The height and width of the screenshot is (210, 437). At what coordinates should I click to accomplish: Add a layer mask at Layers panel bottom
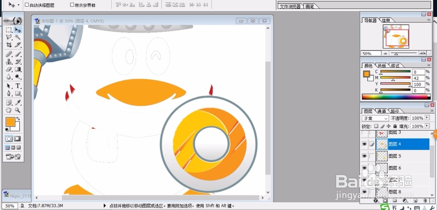(385, 200)
